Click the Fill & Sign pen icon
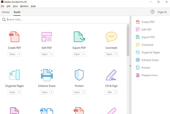Screen dimensions: 170x114 [111, 75]
